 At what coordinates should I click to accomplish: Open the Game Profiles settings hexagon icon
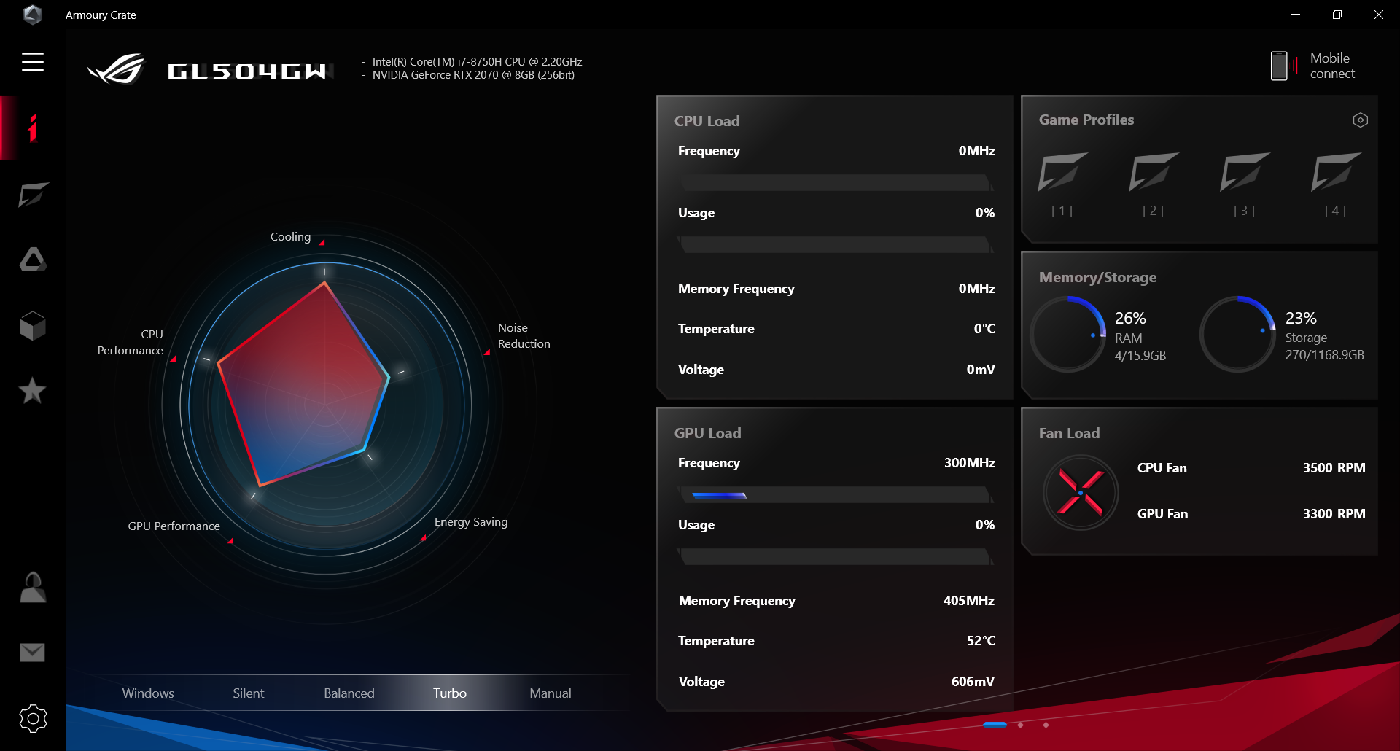[x=1360, y=120]
